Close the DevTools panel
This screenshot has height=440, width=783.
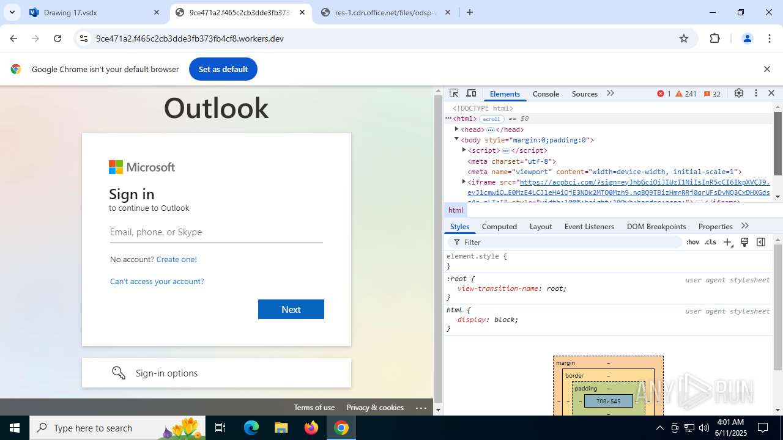click(x=771, y=94)
